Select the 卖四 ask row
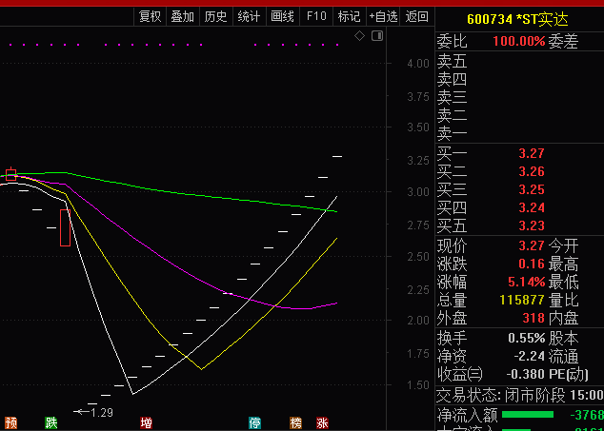 (x=519, y=80)
